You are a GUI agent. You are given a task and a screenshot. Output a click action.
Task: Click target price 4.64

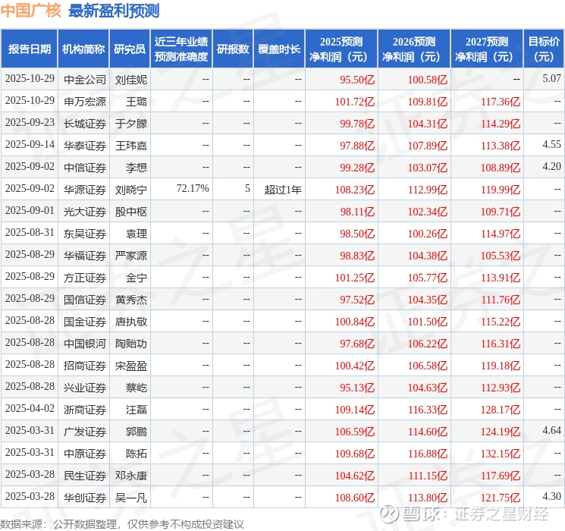(x=551, y=430)
